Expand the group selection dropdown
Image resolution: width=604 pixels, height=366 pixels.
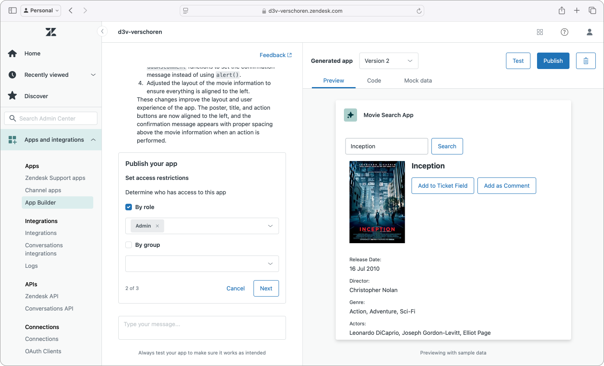click(270, 264)
